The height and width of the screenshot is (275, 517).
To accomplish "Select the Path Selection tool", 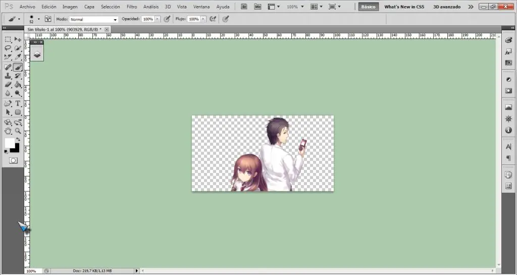I will pos(8,113).
